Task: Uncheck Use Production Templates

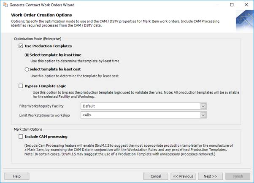Action: tap(21, 46)
